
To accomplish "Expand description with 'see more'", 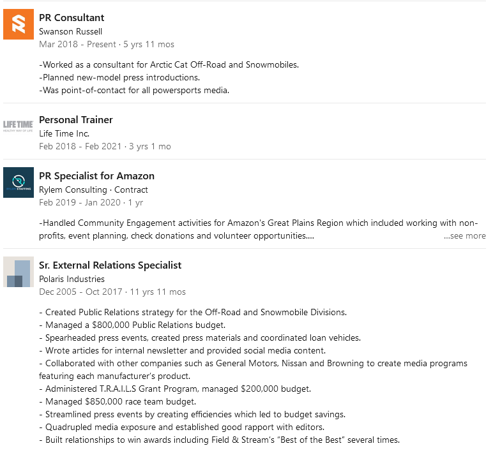I will click(x=465, y=235).
